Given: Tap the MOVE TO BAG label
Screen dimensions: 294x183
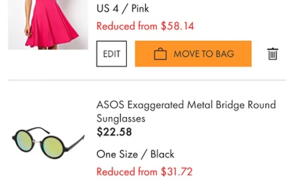Looking at the screenshot, I should (x=204, y=54).
